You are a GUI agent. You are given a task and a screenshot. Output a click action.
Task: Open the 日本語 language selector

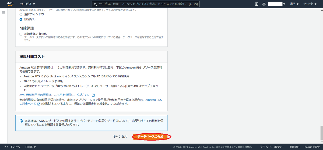coord(30,147)
